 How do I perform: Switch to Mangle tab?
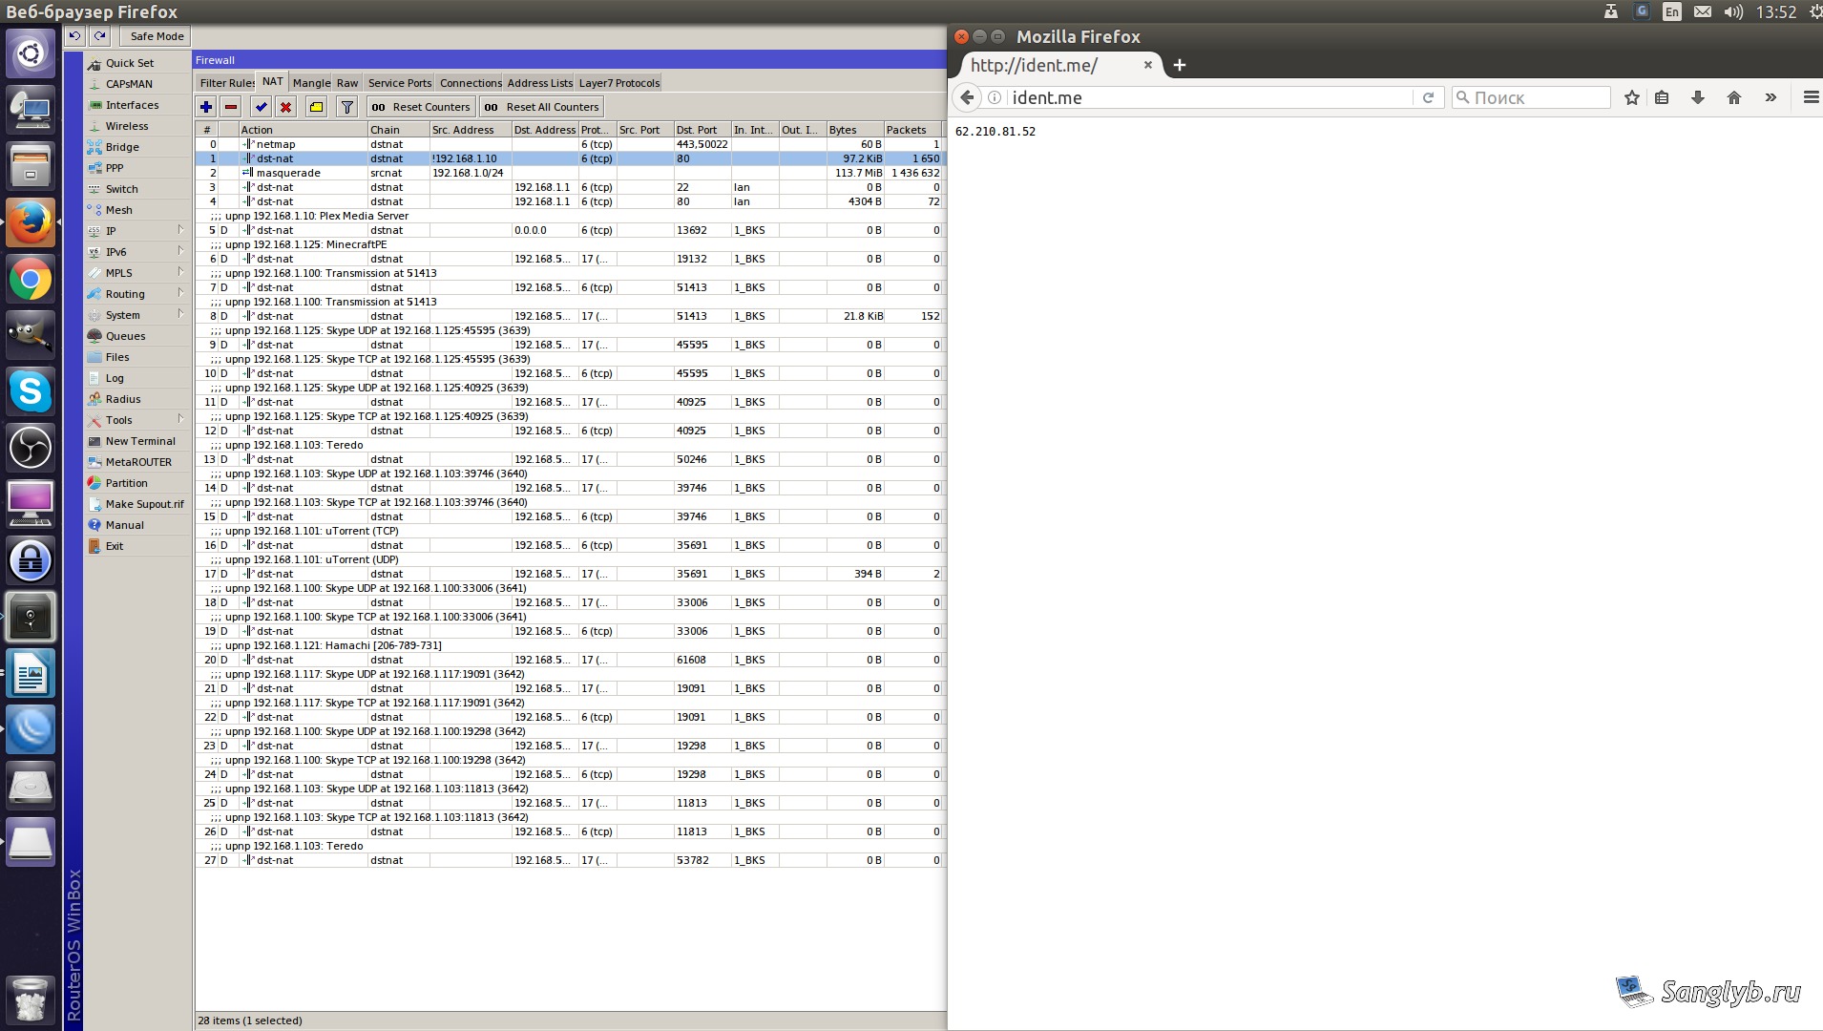point(311,83)
